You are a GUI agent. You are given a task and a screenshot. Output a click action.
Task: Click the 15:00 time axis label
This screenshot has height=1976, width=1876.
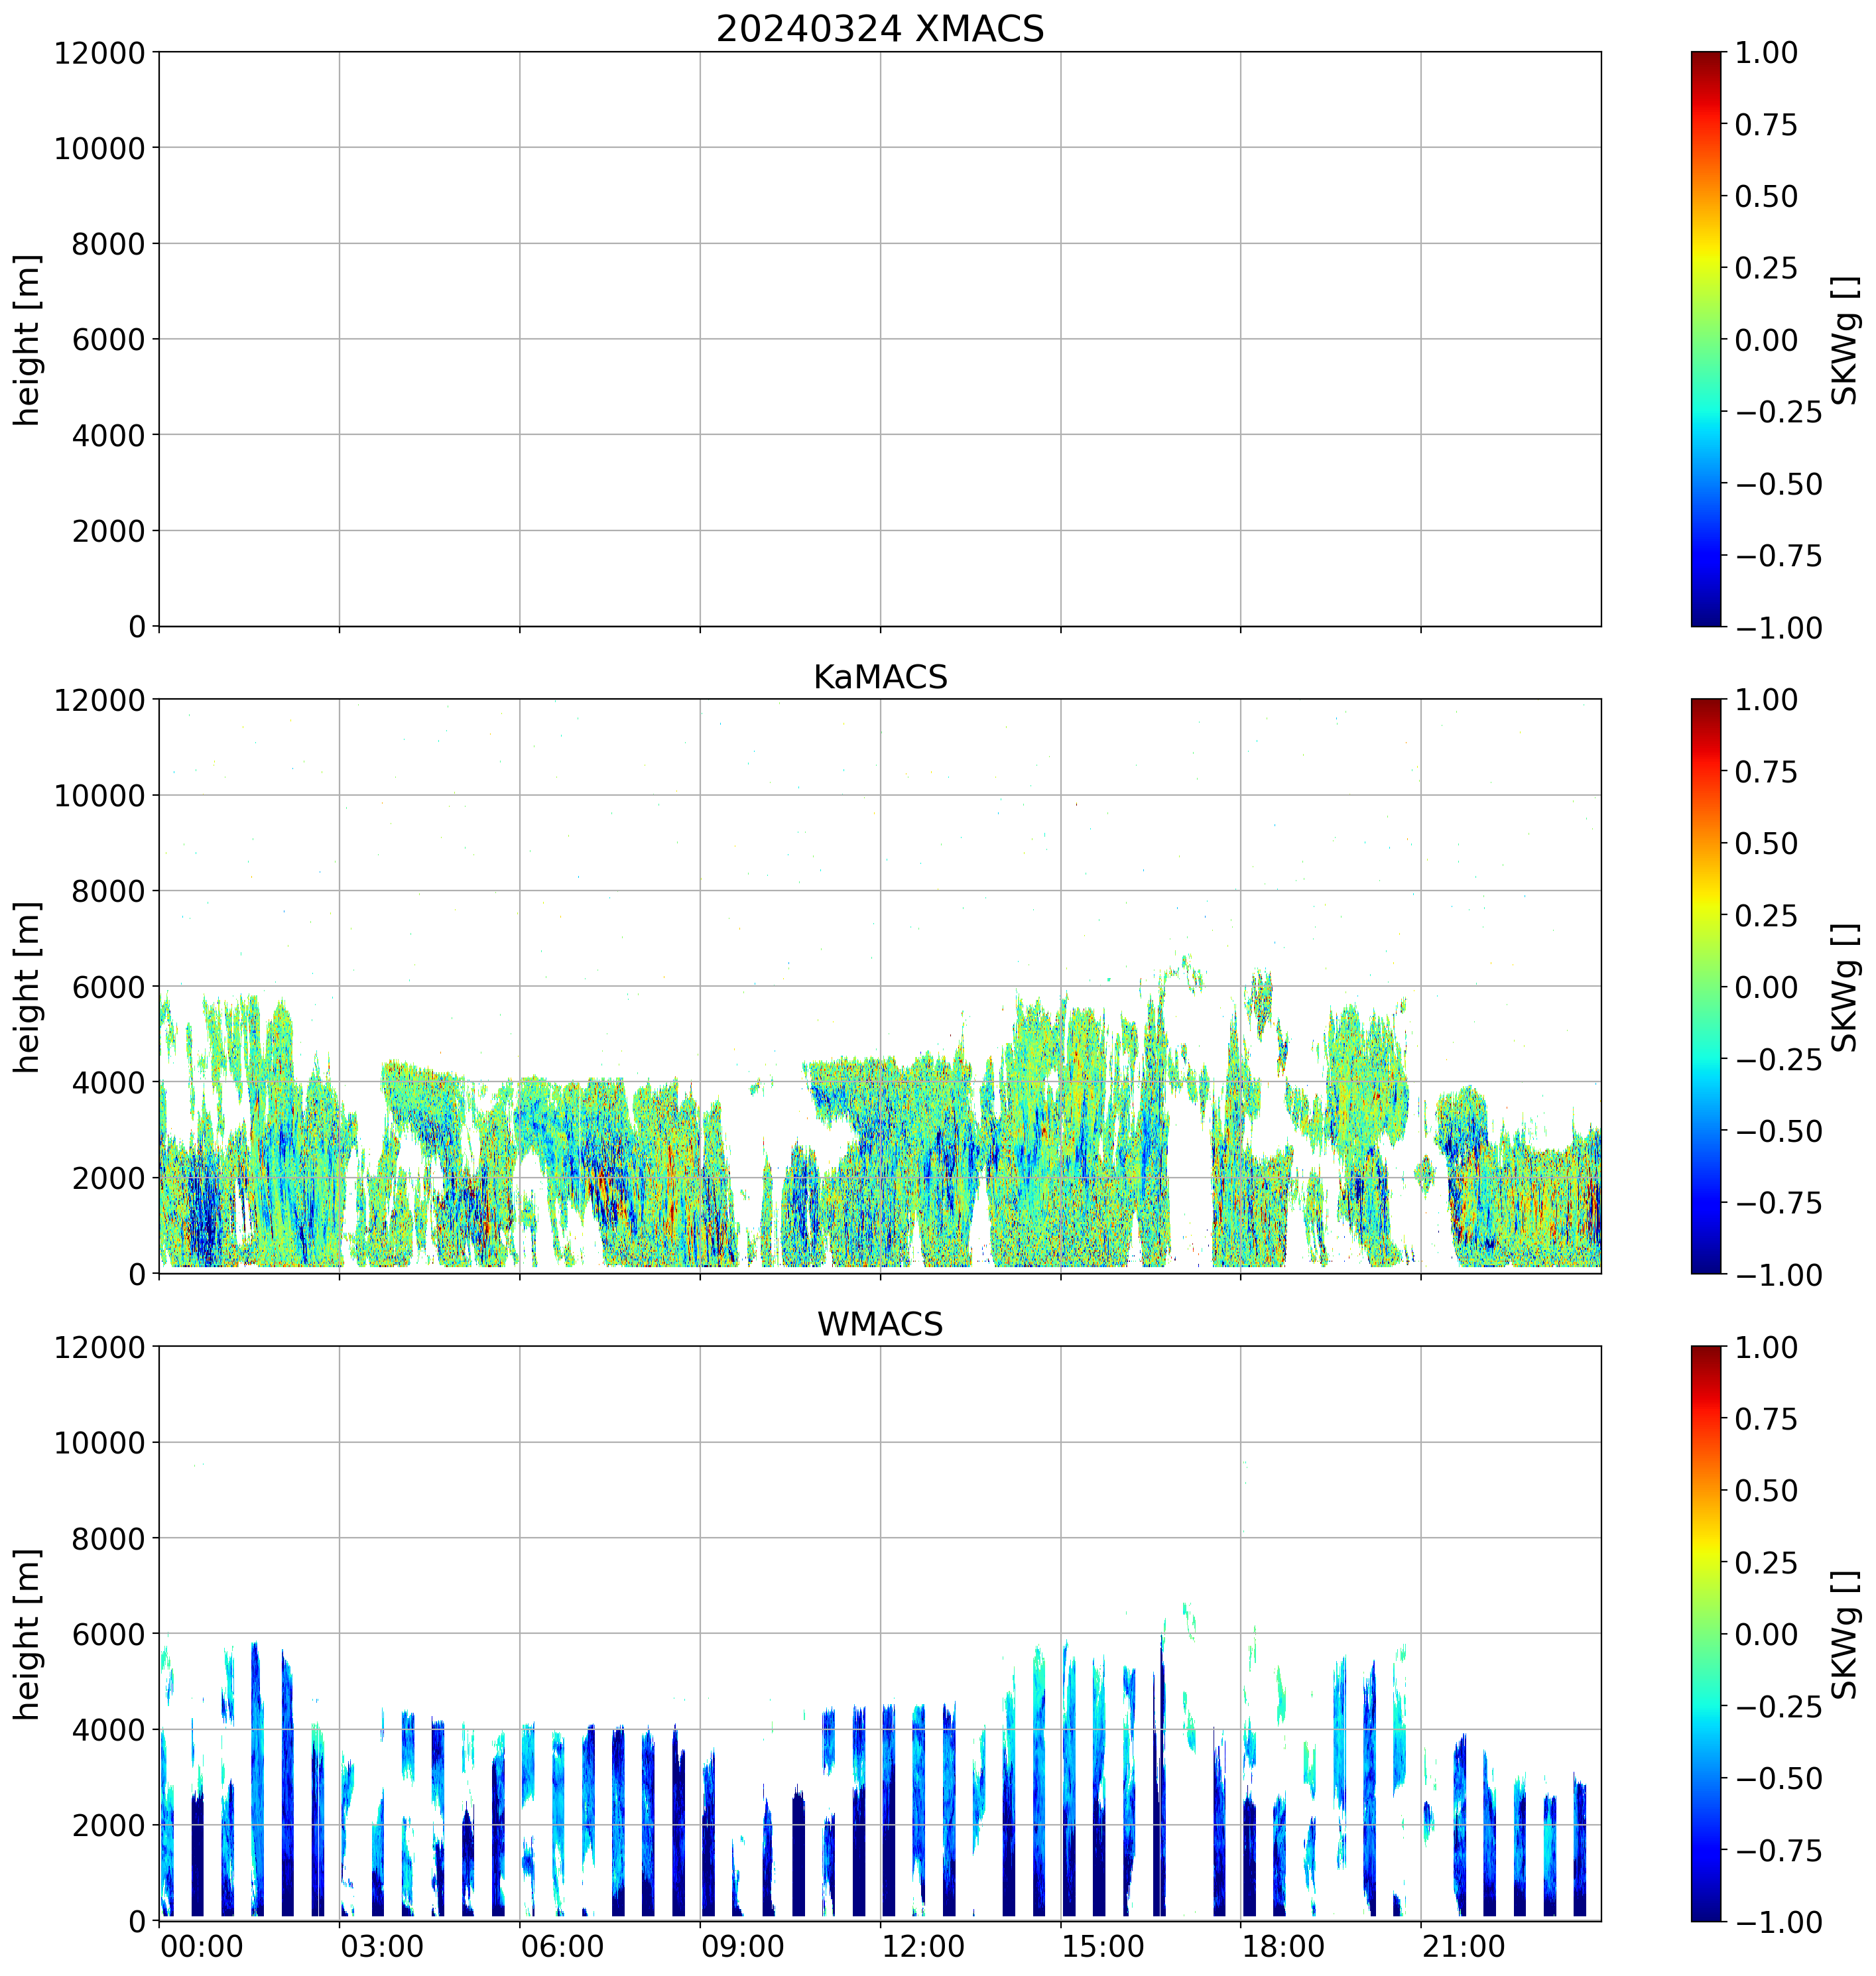point(1103,1947)
